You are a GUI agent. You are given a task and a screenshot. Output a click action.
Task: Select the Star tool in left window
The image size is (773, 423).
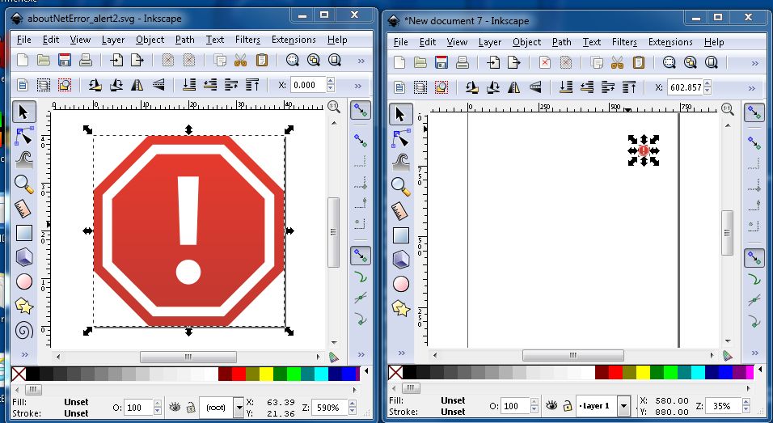coord(24,306)
